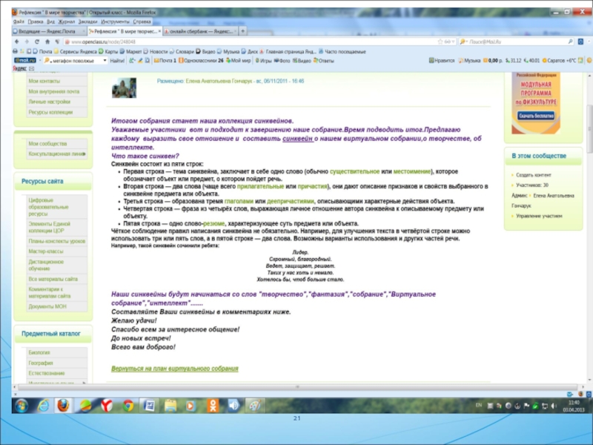Open the Маркет bookmark
This screenshot has height=445, width=593.
tap(130, 51)
